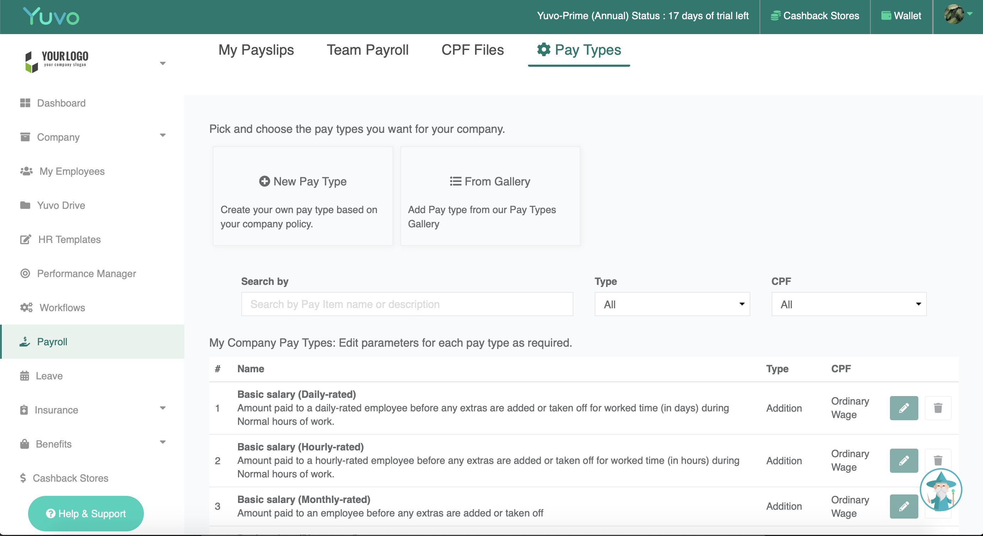Switch to the CPF Files tab
Image resolution: width=983 pixels, height=536 pixels.
[x=472, y=50]
